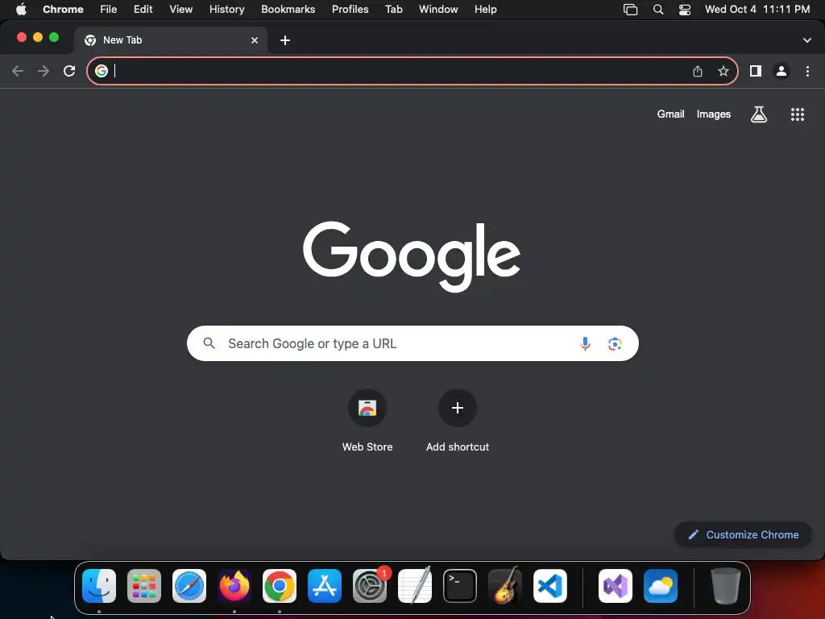Open Control Center in menu bar
This screenshot has height=619, width=825.
pos(685,10)
